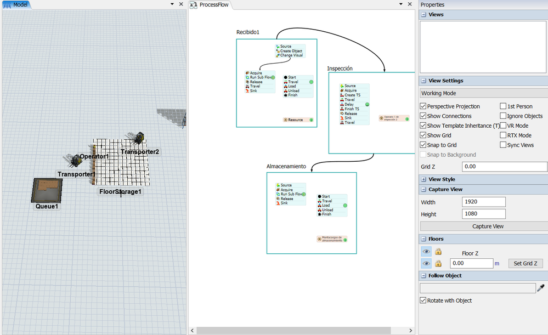Toggle visibility eye of the first floor
Screen dimensions: 548x335
[426, 252]
